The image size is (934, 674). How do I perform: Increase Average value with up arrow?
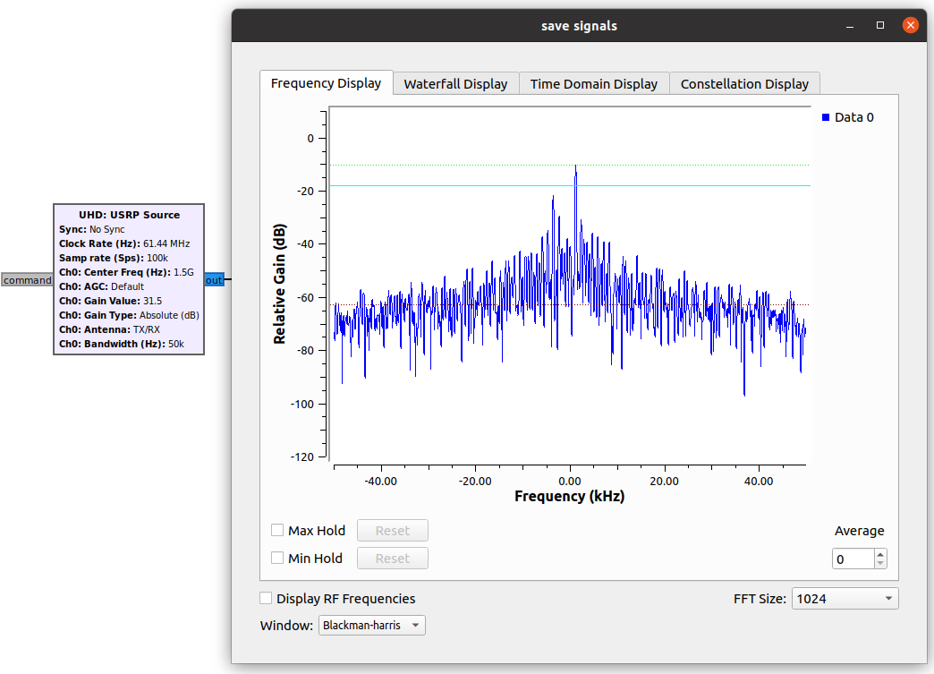pyautogui.click(x=880, y=554)
